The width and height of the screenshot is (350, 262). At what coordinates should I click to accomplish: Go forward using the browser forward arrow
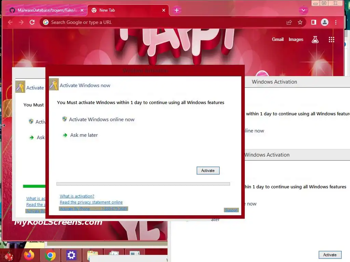[21, 22]
